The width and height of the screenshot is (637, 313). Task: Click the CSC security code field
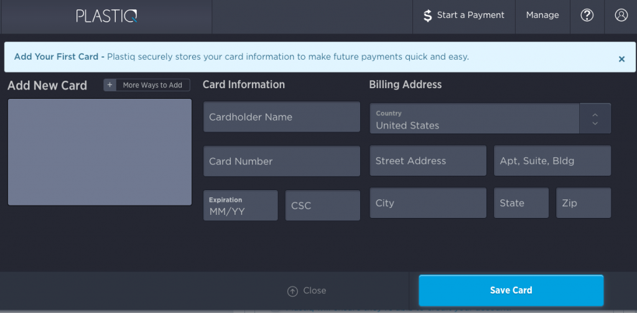(322, 206)
